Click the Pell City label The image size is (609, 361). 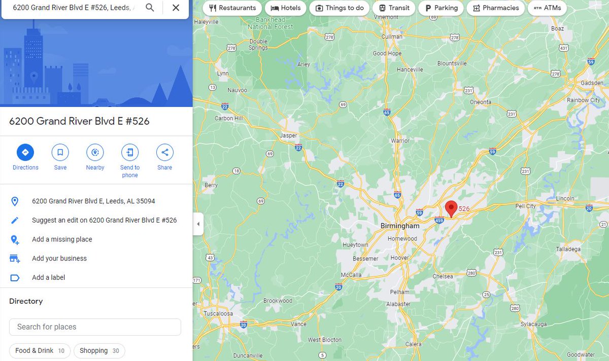coord(525,206)
